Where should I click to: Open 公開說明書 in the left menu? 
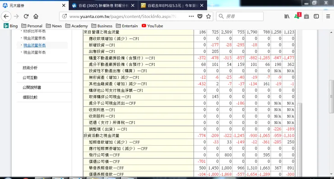32,87
